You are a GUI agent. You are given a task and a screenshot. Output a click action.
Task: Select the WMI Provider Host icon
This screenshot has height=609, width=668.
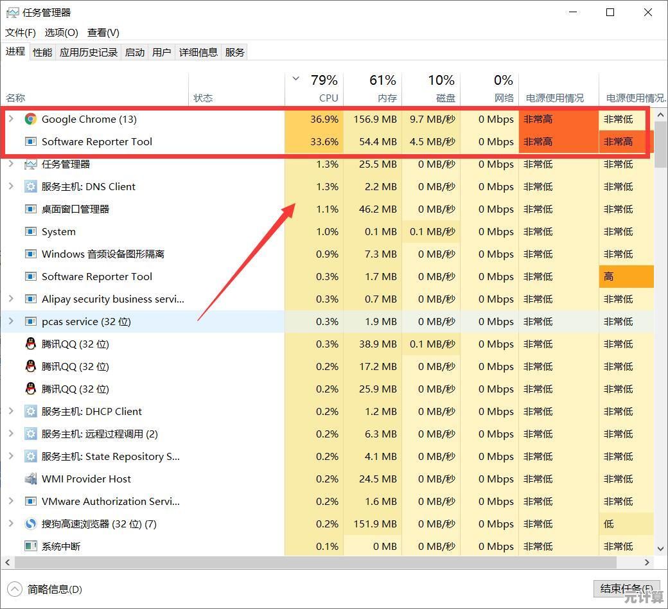point(30,479)
